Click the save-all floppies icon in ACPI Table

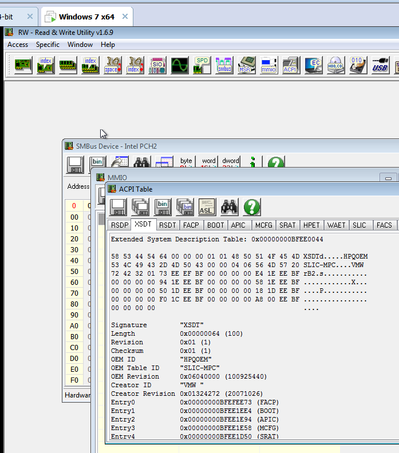click(x=140, y=207)
